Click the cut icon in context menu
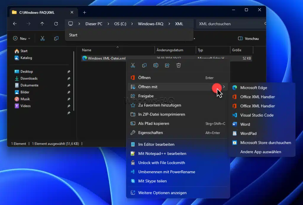 tap(133, 65)
